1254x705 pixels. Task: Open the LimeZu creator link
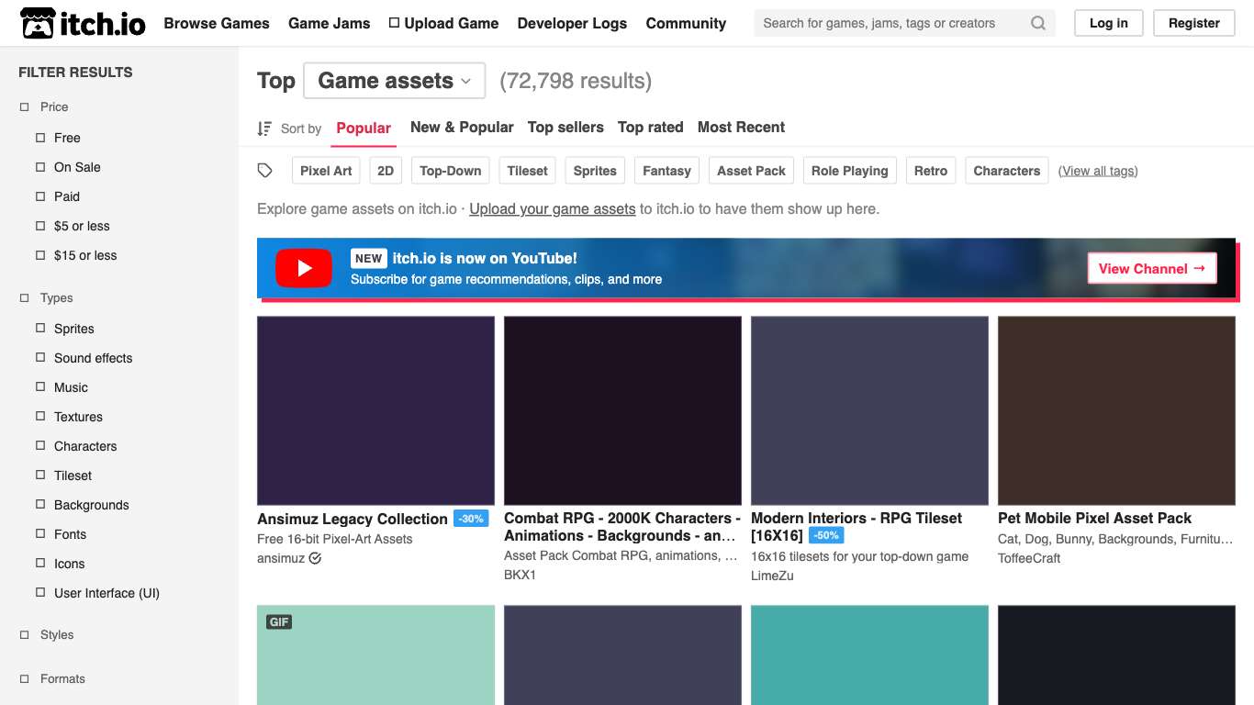click(x=772, y=576)
